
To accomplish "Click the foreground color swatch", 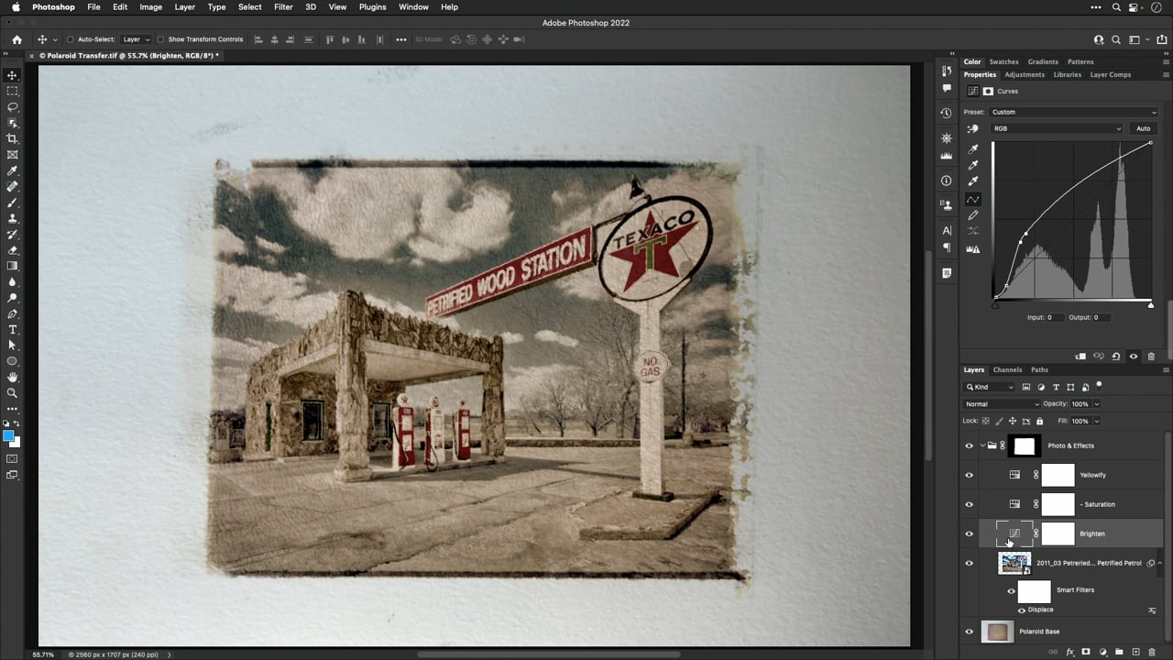I will tap(9, 435).
